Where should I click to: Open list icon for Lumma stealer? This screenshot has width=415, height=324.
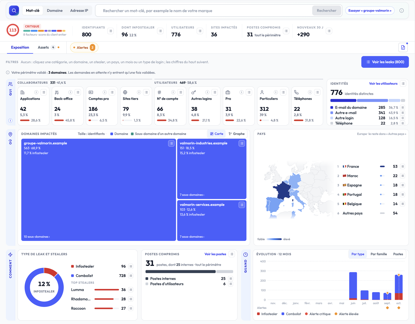(x=131, y=290)
